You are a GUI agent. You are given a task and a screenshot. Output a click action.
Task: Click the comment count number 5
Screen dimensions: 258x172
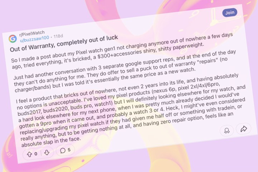coord(68,150)
